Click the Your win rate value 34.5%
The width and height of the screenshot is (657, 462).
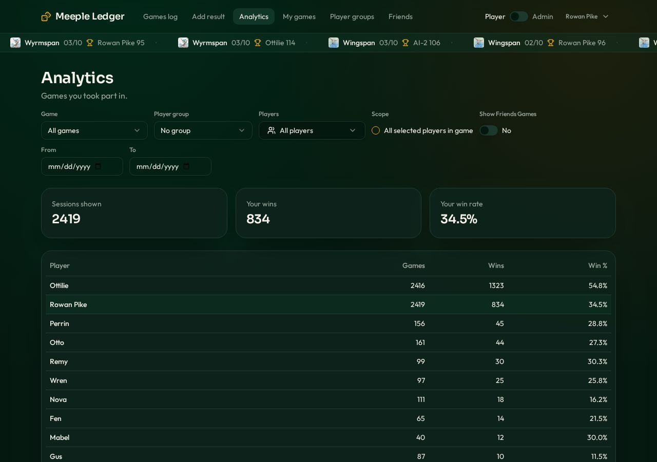(x=459, y=219)
